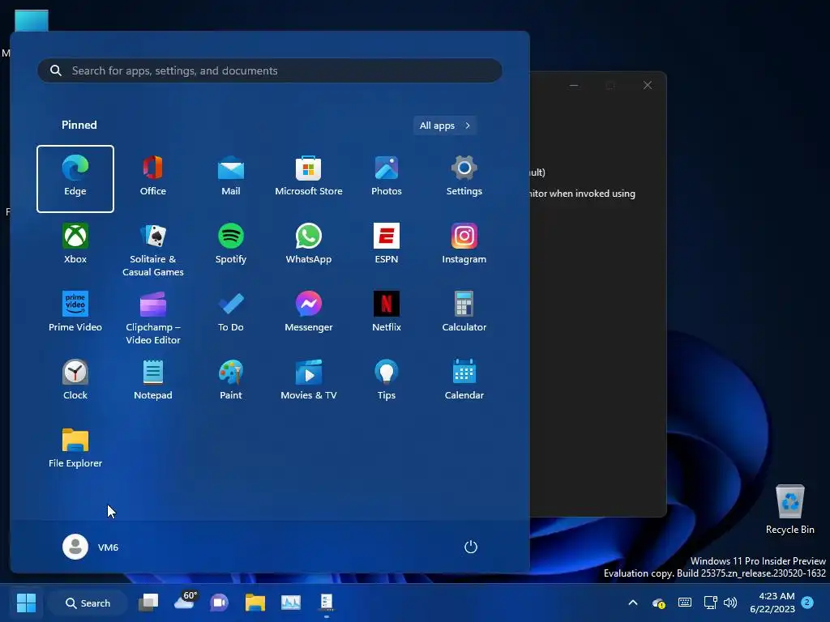Screen dimensions: 830x622
Task: Show hidden system tray icons
Action: point(633,603)
